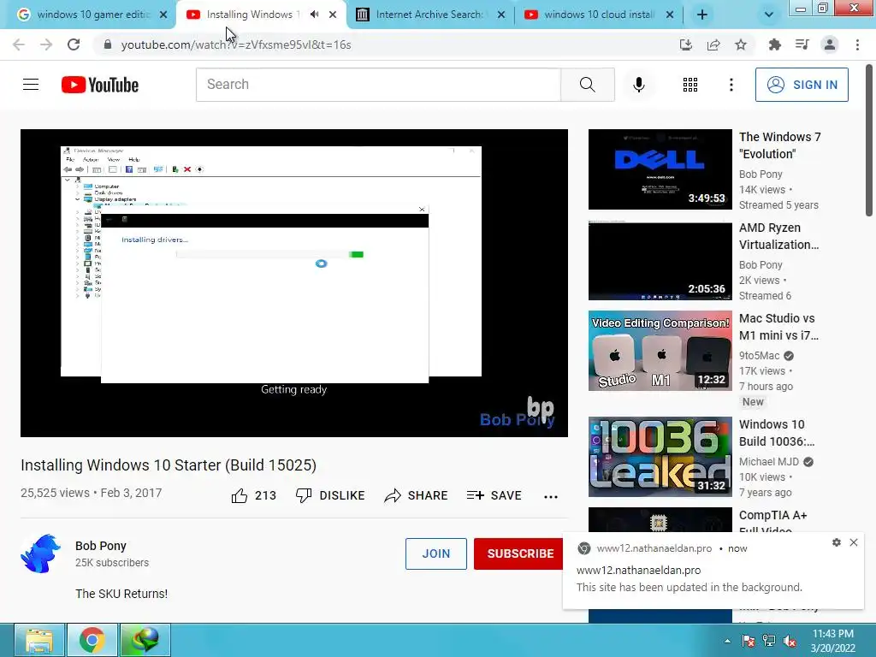Screen dimensions: 876x657
Task: Open File Explorer from the taskbar
Action: [x=39, y=640]
